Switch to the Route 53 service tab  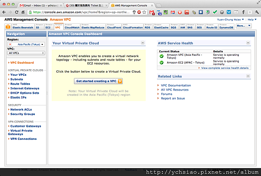point(211,27)
